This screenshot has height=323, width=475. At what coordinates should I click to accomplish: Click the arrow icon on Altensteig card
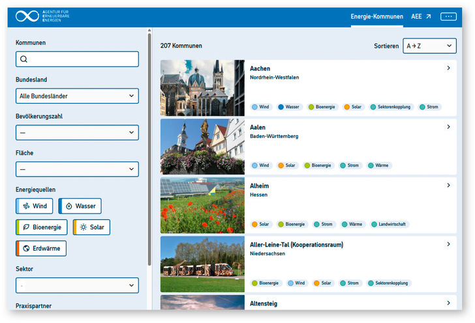click(x=448, y=303)
